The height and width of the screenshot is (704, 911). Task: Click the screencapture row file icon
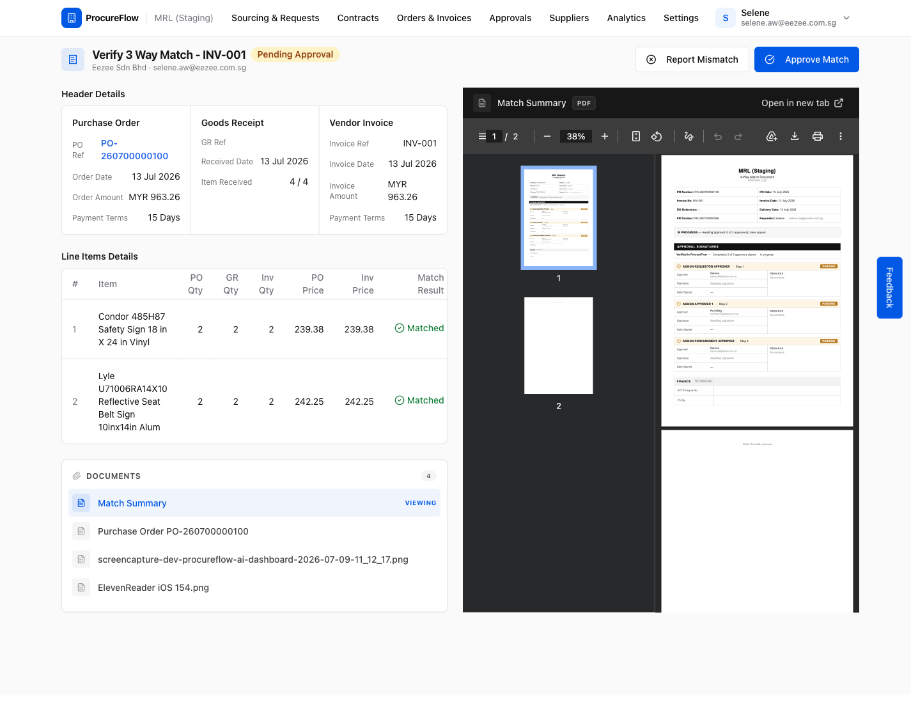[81, 559]
